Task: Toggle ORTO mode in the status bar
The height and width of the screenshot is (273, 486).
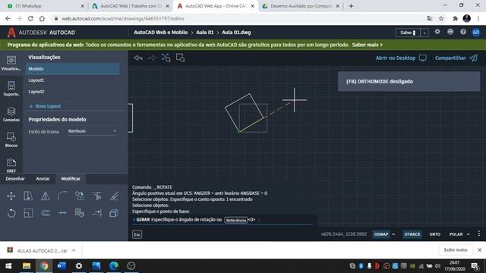Action: tap(434, 234)
